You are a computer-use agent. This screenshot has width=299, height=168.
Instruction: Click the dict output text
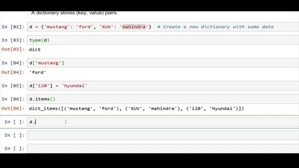(35, 49)
